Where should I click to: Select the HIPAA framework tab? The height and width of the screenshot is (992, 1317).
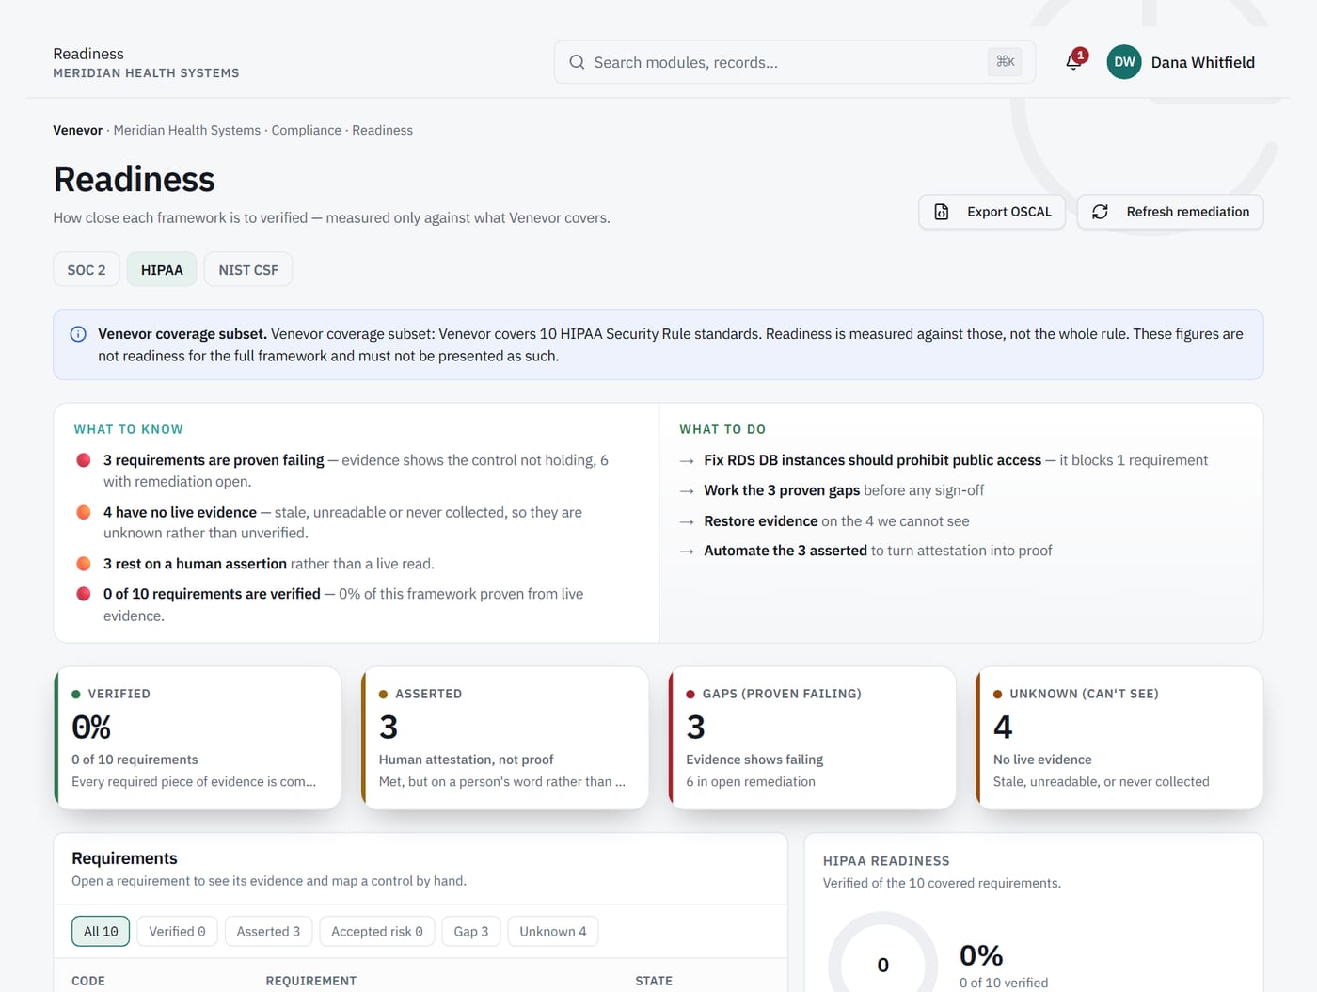[162, 269]
